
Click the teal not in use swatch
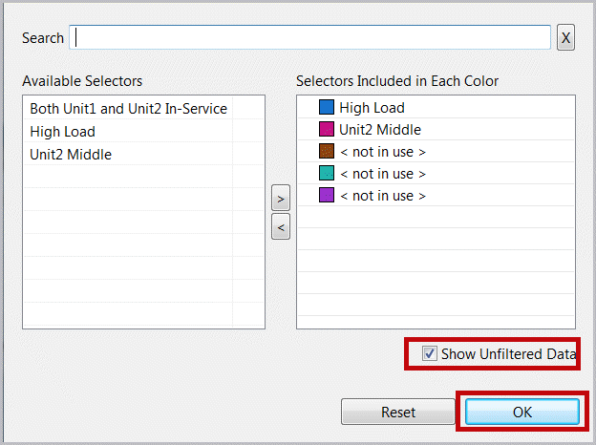click(x=326, y=174)
